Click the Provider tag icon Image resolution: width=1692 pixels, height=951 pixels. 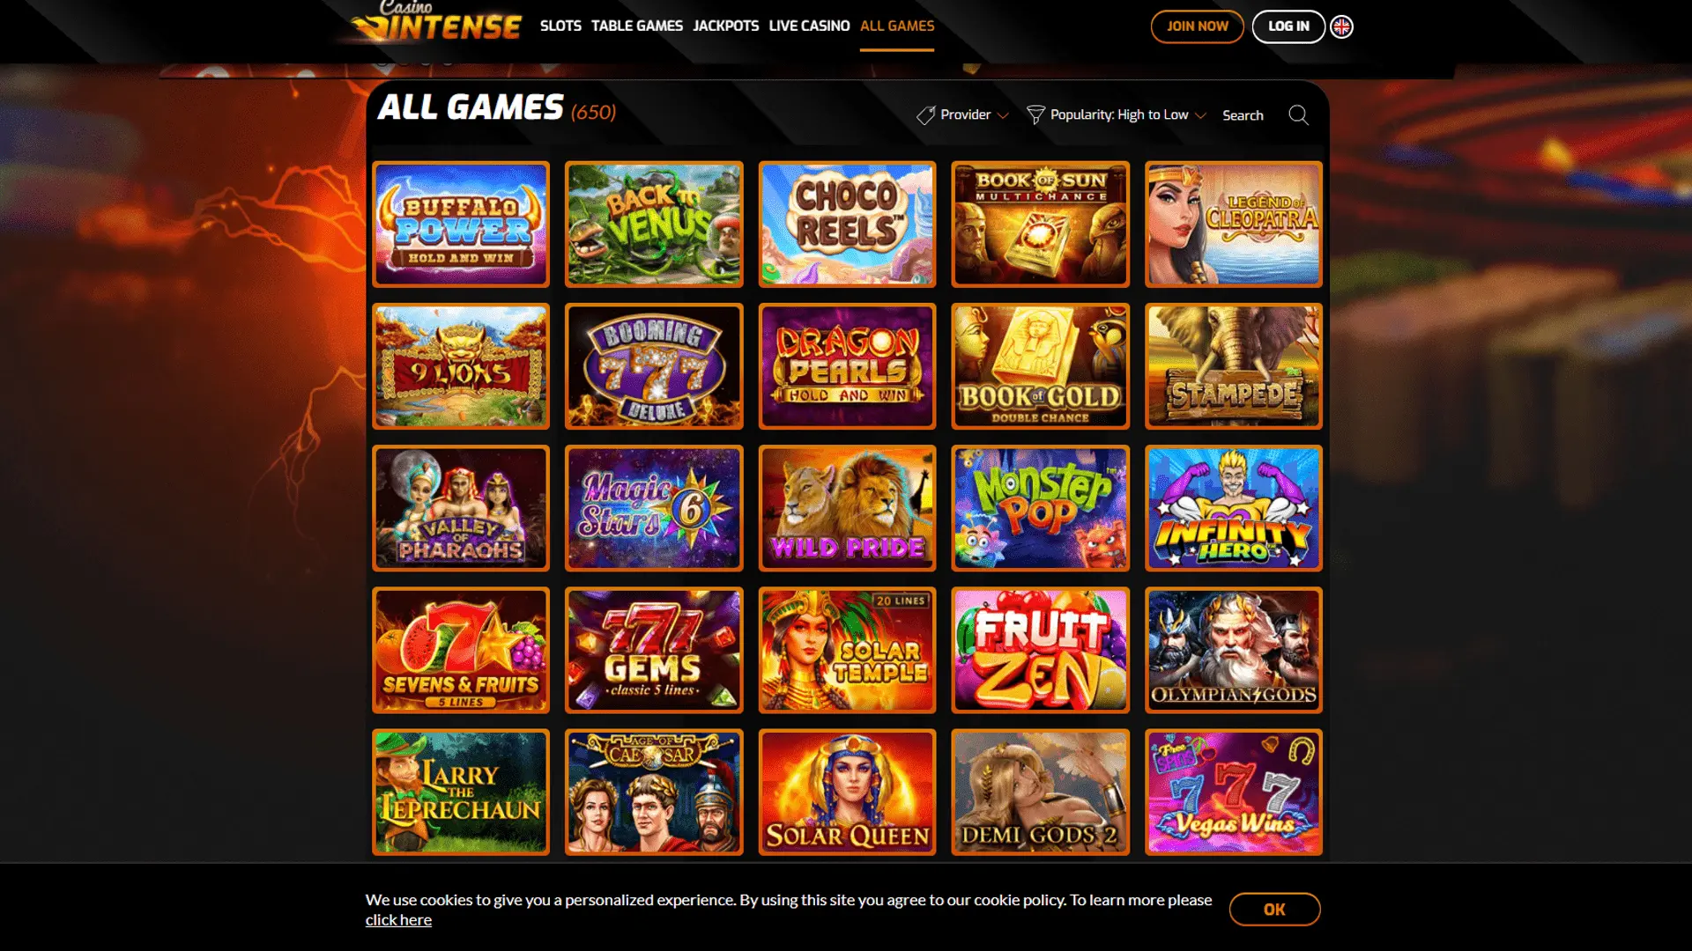925,115
